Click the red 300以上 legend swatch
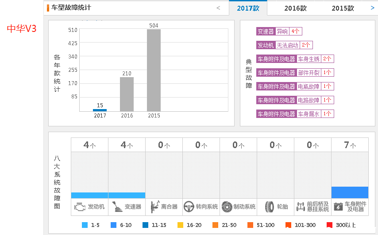378x235 pixels. (329, 225)
